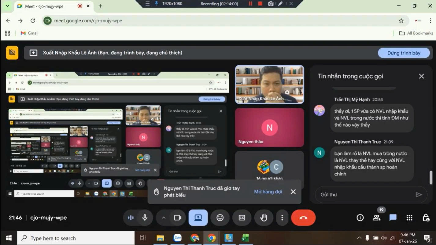Click the Mở hàng đợi link

[268, 192]
